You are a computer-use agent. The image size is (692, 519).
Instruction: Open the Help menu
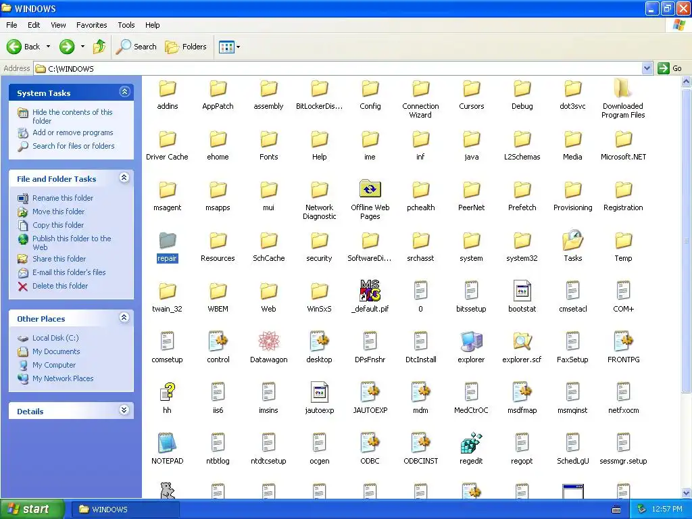click(152, 25)
